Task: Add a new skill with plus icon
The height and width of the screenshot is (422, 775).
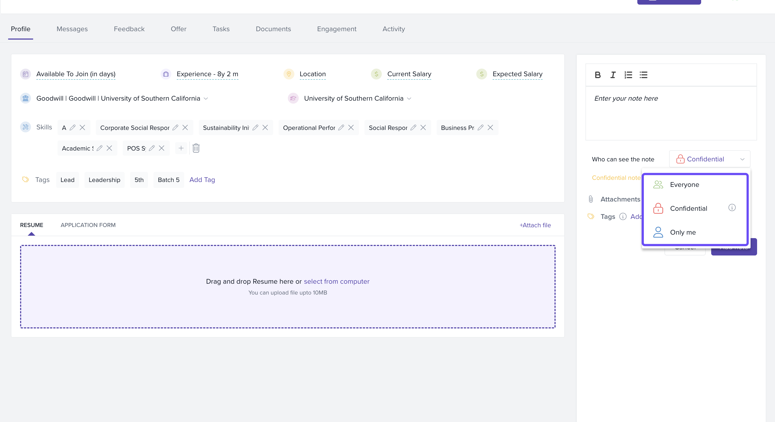Action: click(181, 148)
